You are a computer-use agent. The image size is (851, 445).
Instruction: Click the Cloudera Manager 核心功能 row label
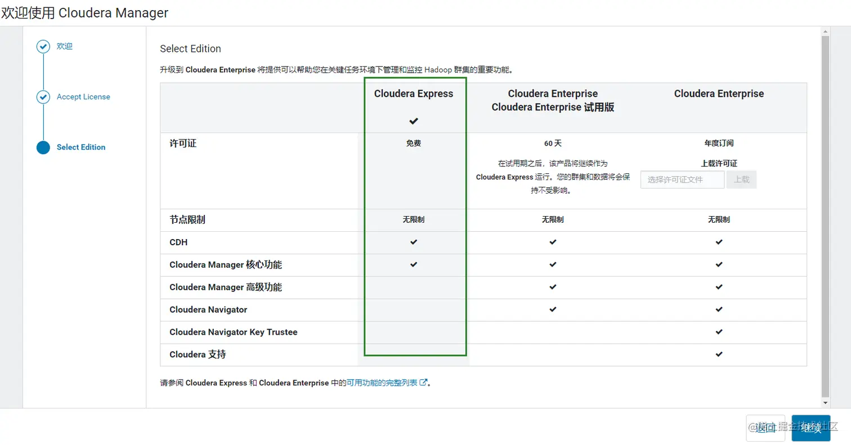pos(226,264)
